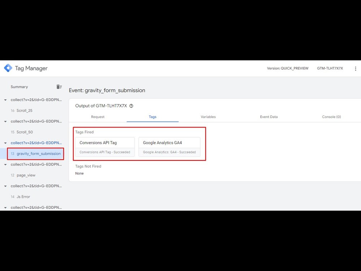Switch to the Event Data tab
The height and width of the screenshot is (271, 361).
[x=269, y=117]
